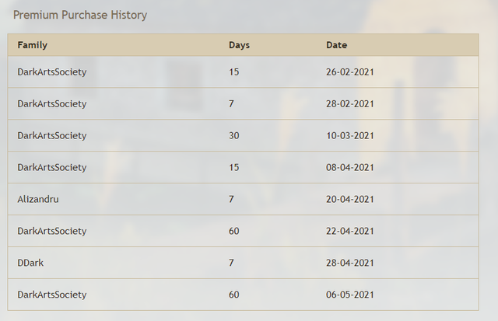Select DarkArtsSociety in the 26-02-2021 row
Image resolution: width=498 pixels, height=321 pixels.
[52, 72]
